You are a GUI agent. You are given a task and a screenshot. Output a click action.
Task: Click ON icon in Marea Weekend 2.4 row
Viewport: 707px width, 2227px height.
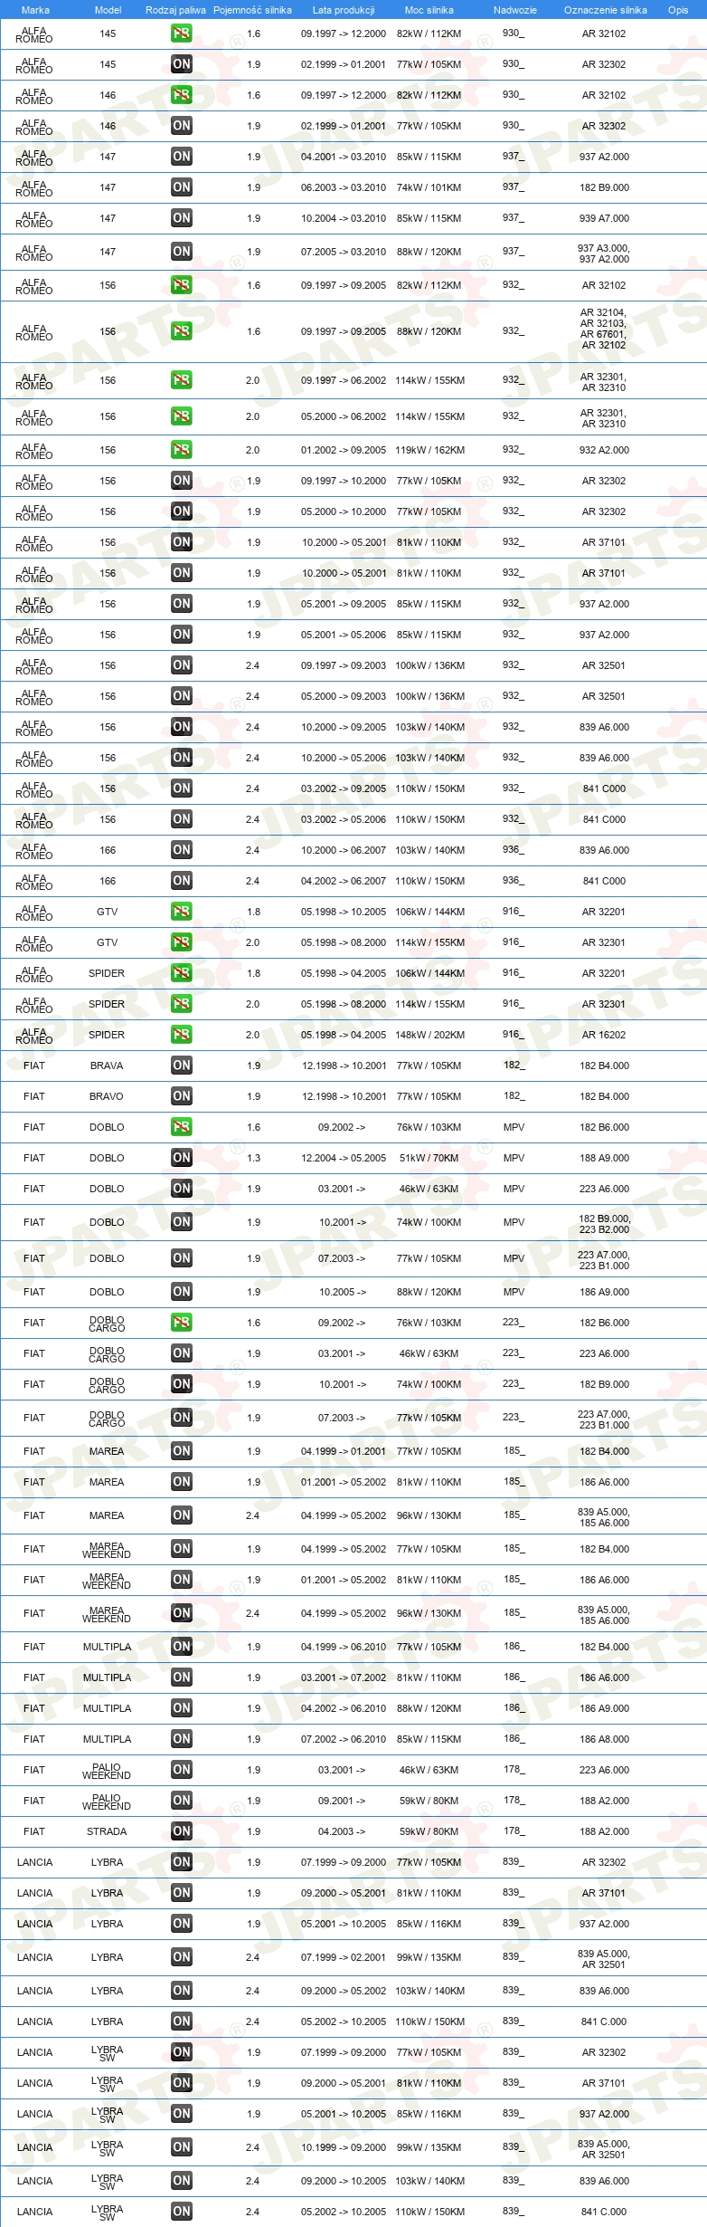pos(182,1613)
